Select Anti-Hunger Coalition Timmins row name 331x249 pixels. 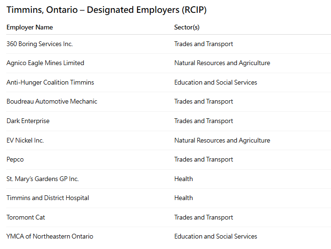pyautogui.click(x=50, y=82)
